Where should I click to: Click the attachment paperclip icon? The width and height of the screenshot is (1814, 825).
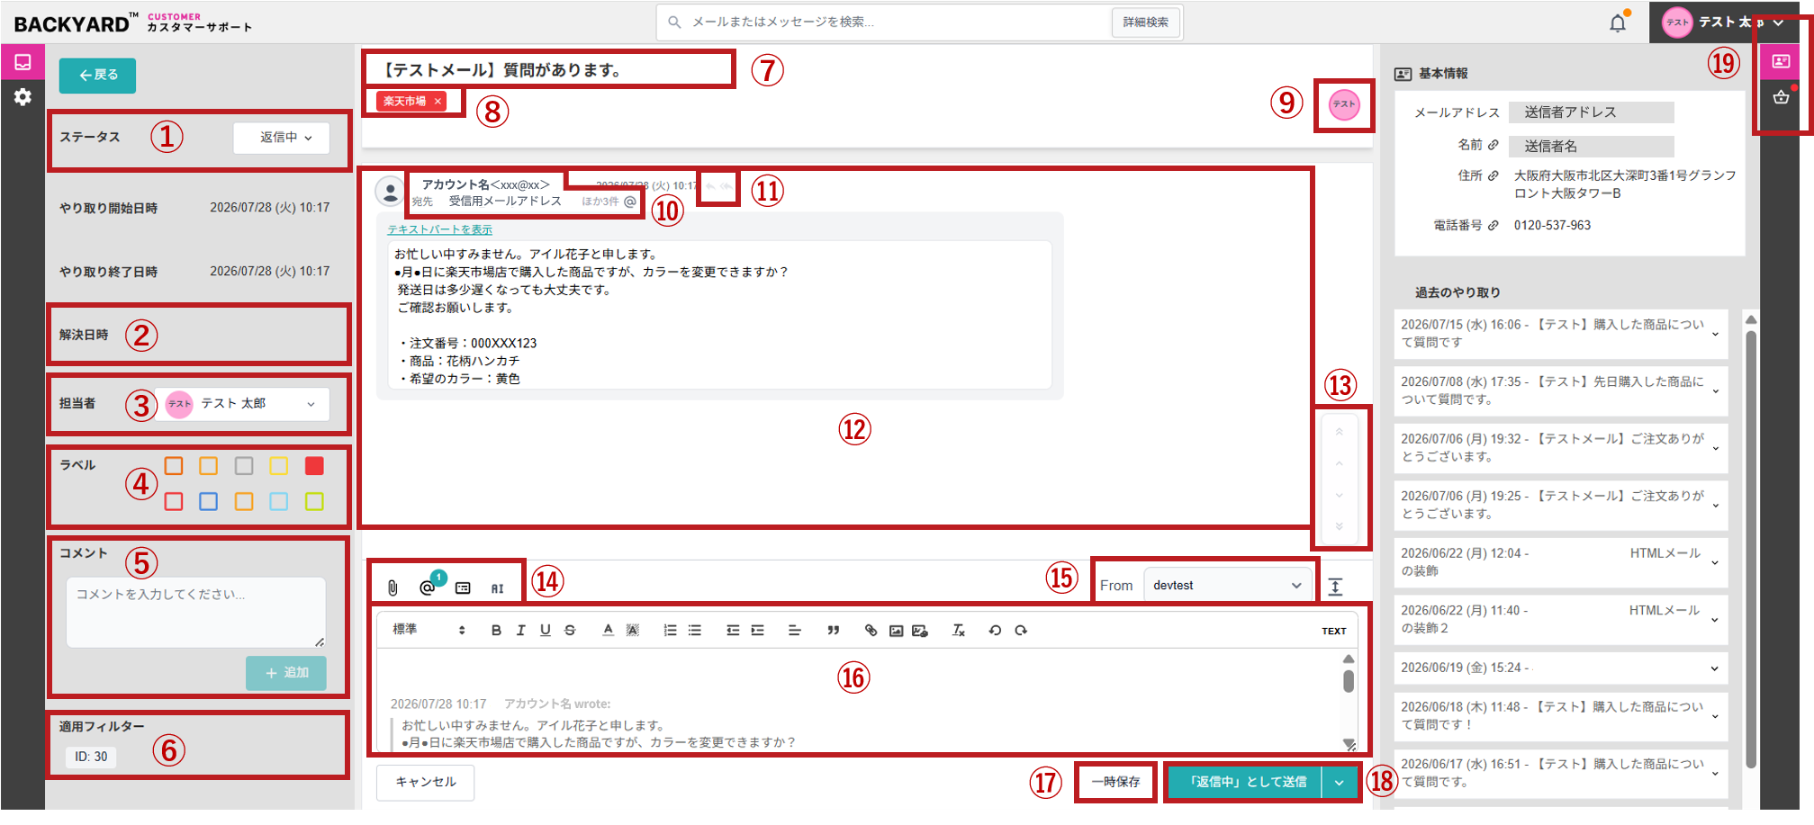[x=393, y=587]
